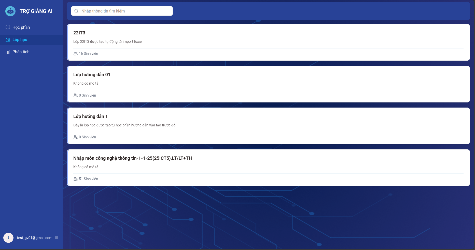The image size is (475, 250).
Task: Focus the search input field
Action: pyautogui.click(x=125, y=11)
